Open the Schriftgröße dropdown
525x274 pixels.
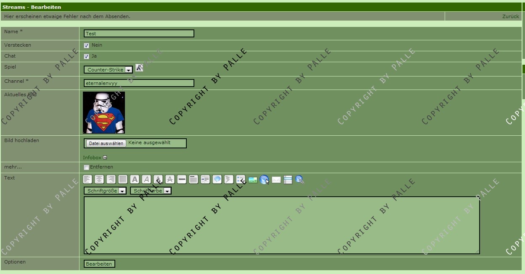coord(105,191)
